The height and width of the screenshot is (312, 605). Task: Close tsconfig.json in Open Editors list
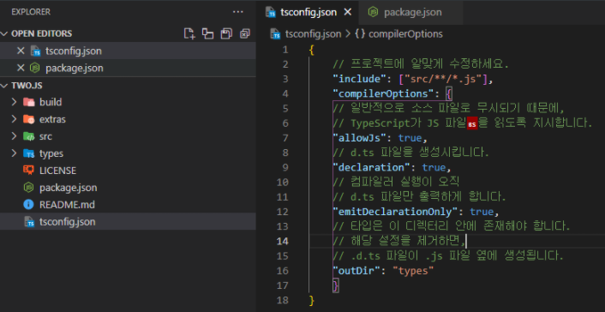click(21, 51)
